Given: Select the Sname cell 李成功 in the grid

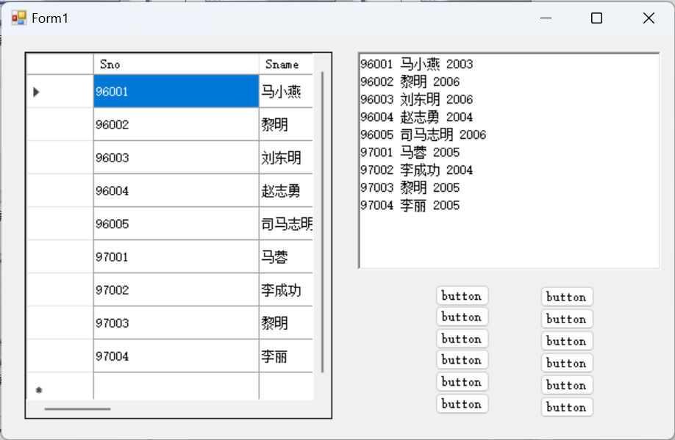Looking at the screenshot, I should click(x=286, y=290).
